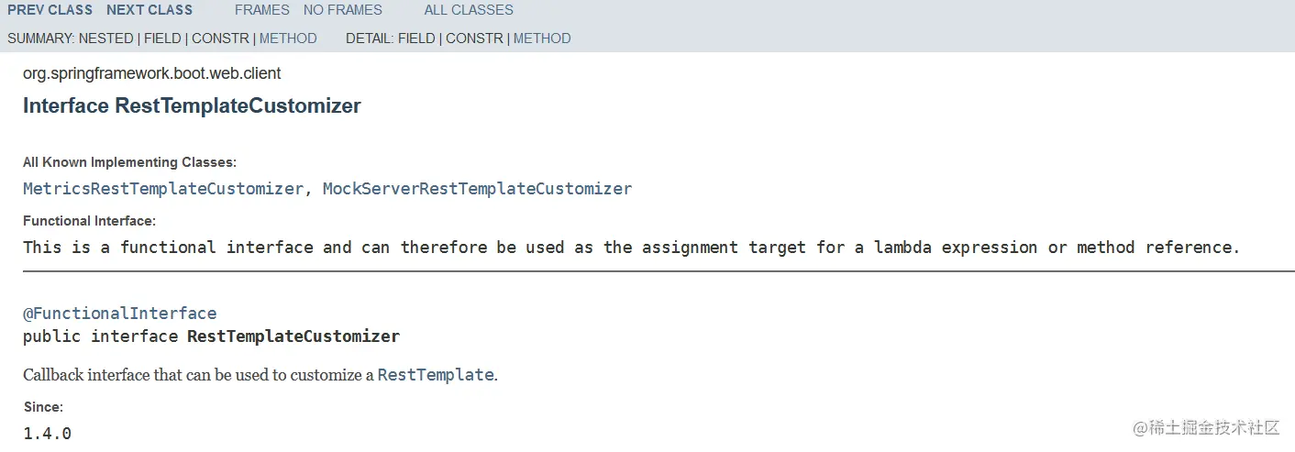Open the MockServerRestTemplateCustomizer class link

(477, 189)
